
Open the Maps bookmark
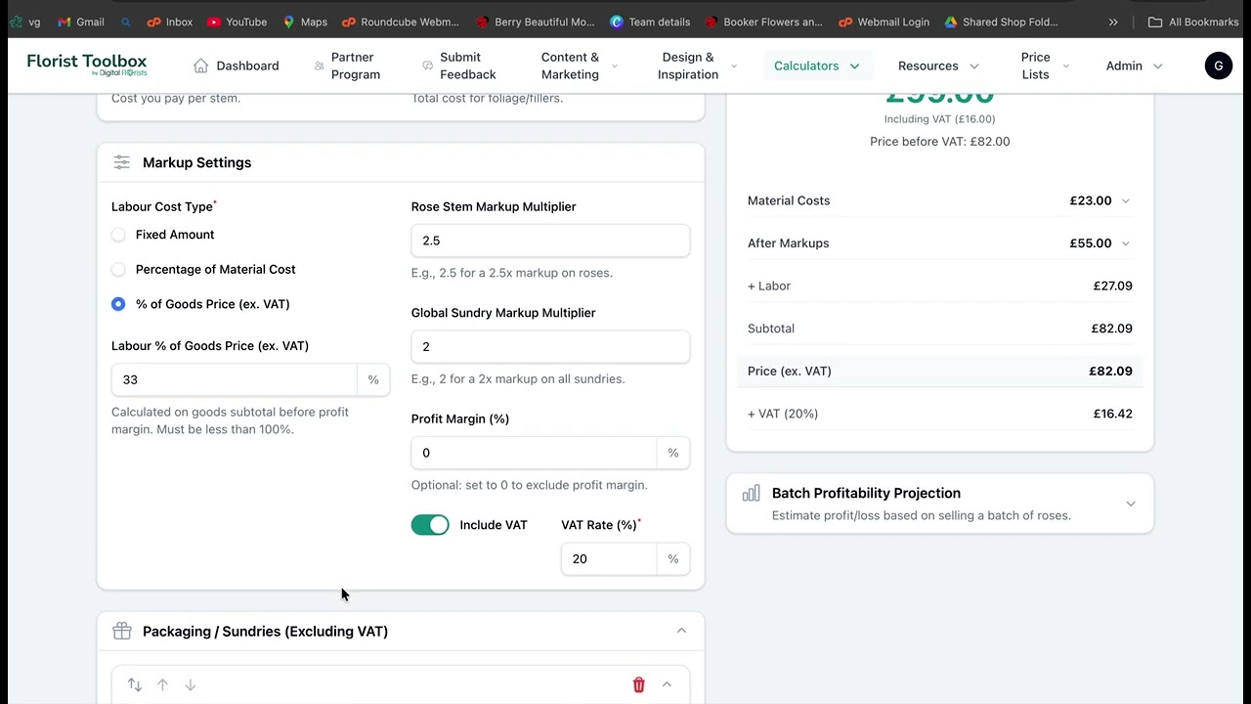click(x=304, y=22)
